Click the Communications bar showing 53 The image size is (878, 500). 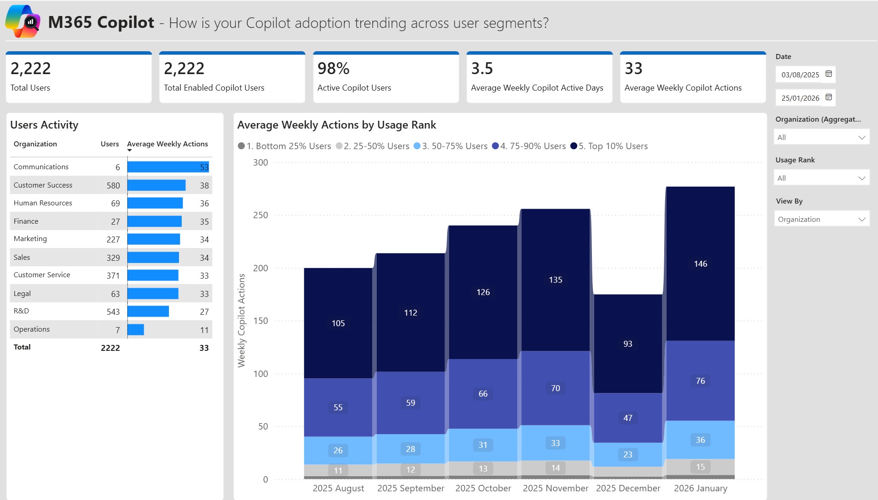point(168,167)
